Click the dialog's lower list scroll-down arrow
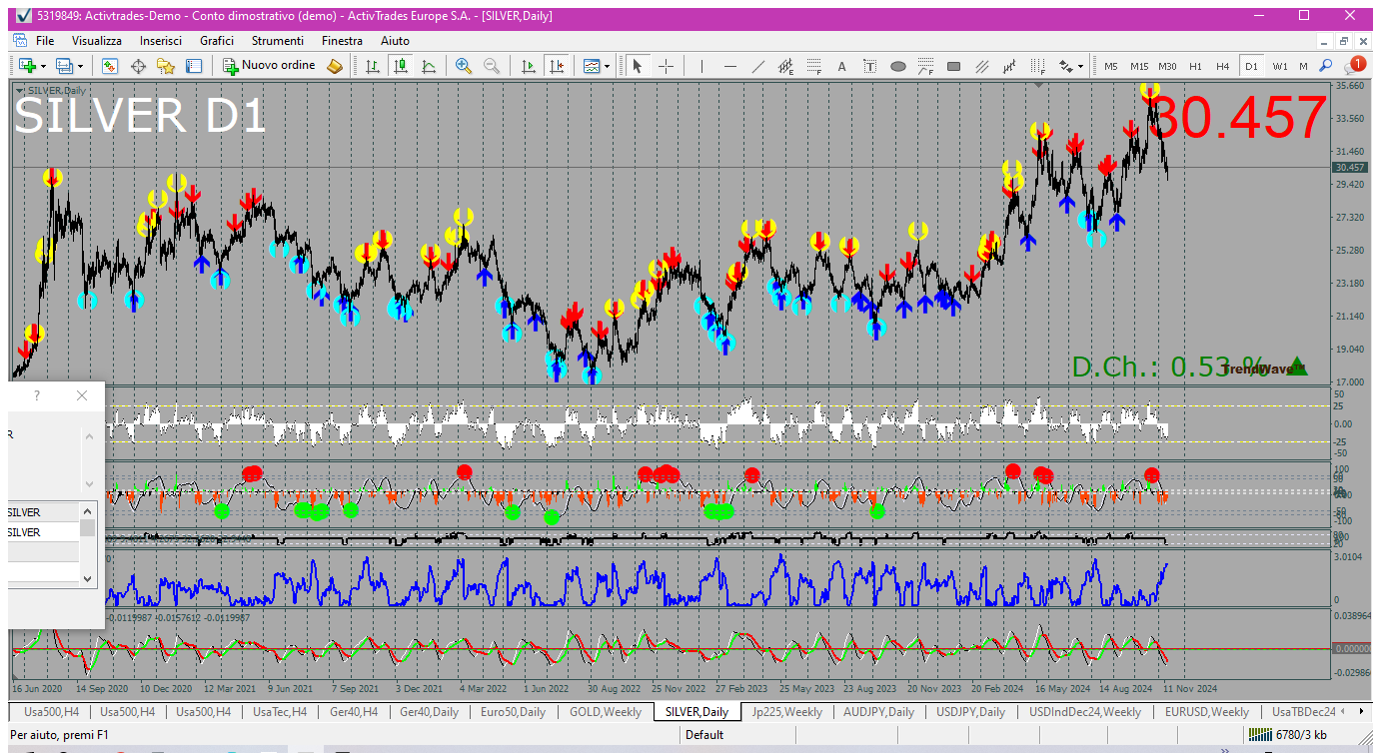Image resolution: width=1381 pixels, height=753 pixels. point(88,578)
